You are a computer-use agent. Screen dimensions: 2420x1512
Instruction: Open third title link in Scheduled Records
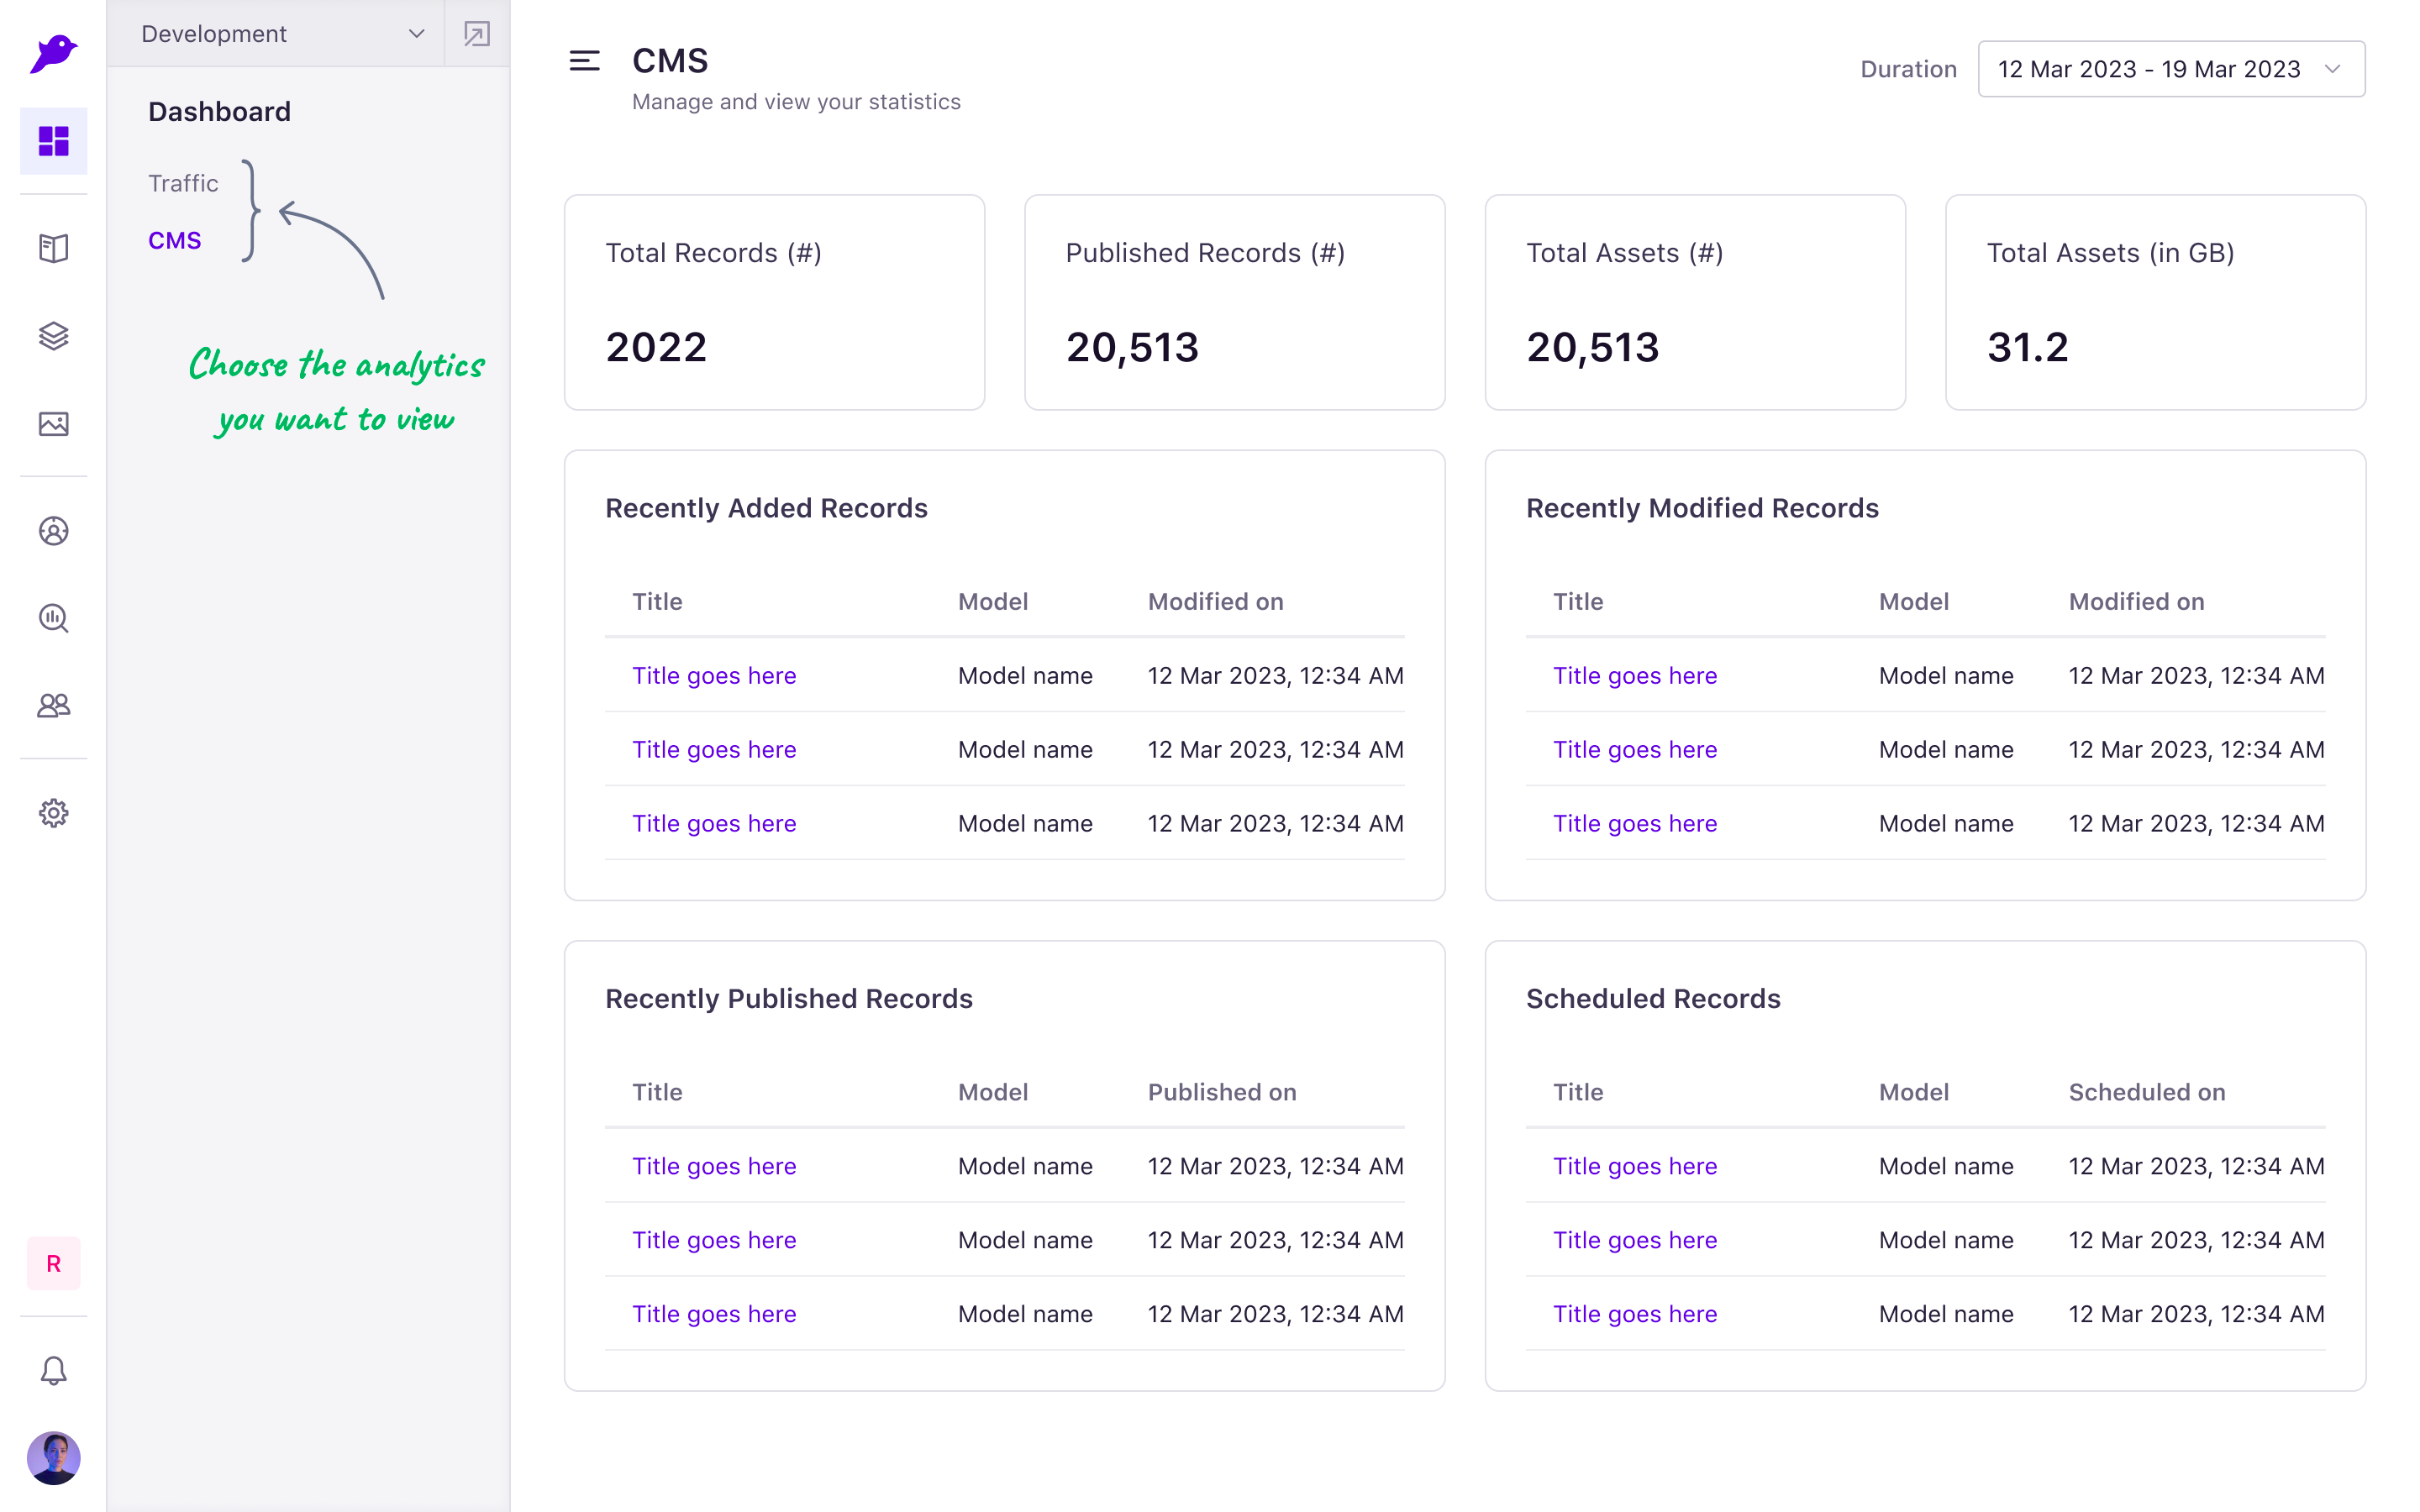1635,1314
